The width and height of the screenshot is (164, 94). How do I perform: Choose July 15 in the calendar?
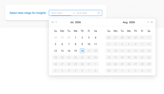pyautogui.click(x=76, y=51)
